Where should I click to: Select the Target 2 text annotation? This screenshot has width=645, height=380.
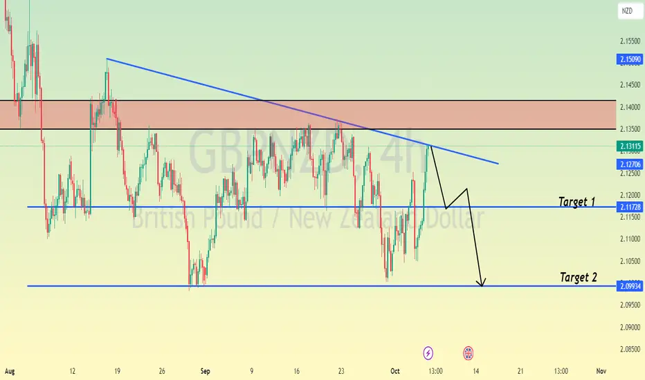click(579, 277)
